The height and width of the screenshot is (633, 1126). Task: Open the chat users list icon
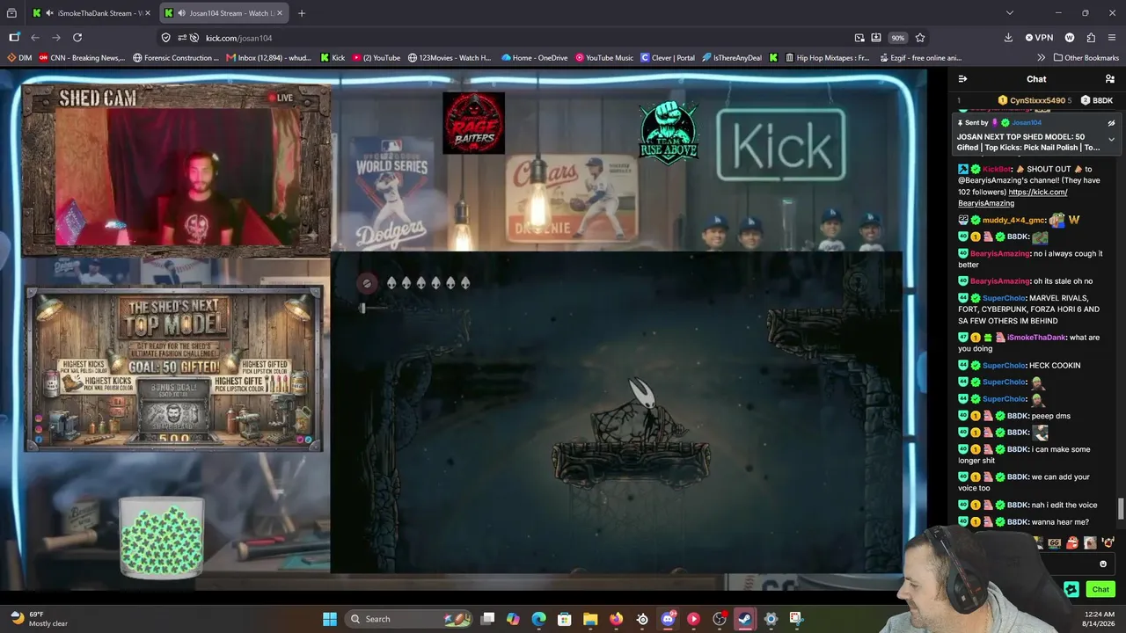(x=1110, y=79)
